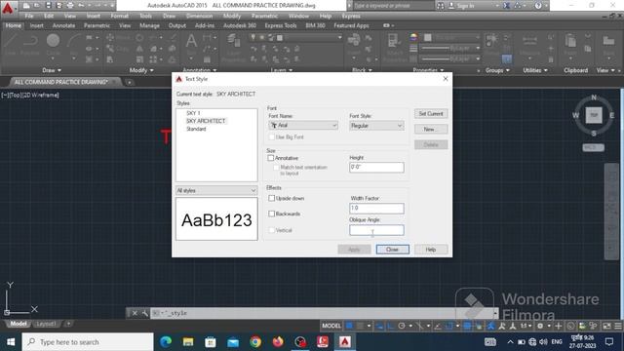Click the ViewCube TOP face

594,115
